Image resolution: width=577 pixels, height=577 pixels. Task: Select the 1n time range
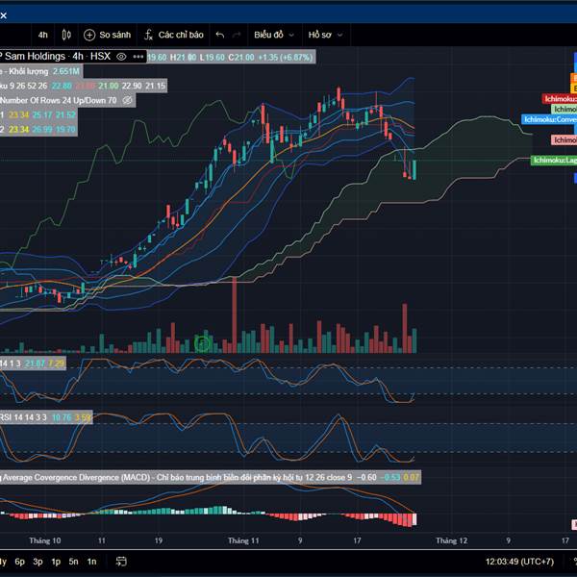91,562
